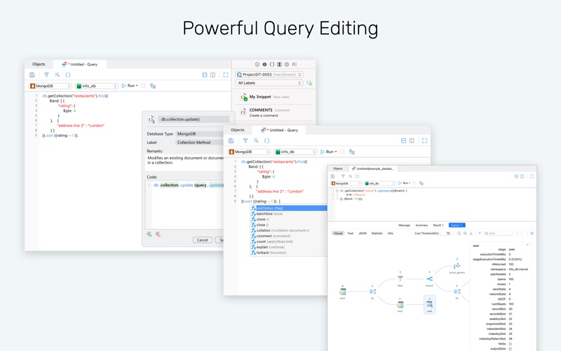The image size is (561, 351).
Task: Click zoom in magnifier in Explain toolbar
Action: pyautogui.click(x=465, y=233)
